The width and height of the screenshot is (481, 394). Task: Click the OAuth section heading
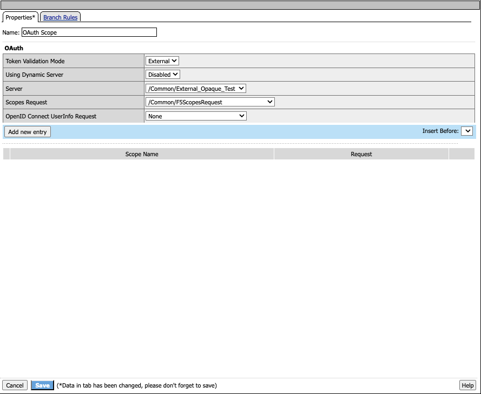(14, 48)
